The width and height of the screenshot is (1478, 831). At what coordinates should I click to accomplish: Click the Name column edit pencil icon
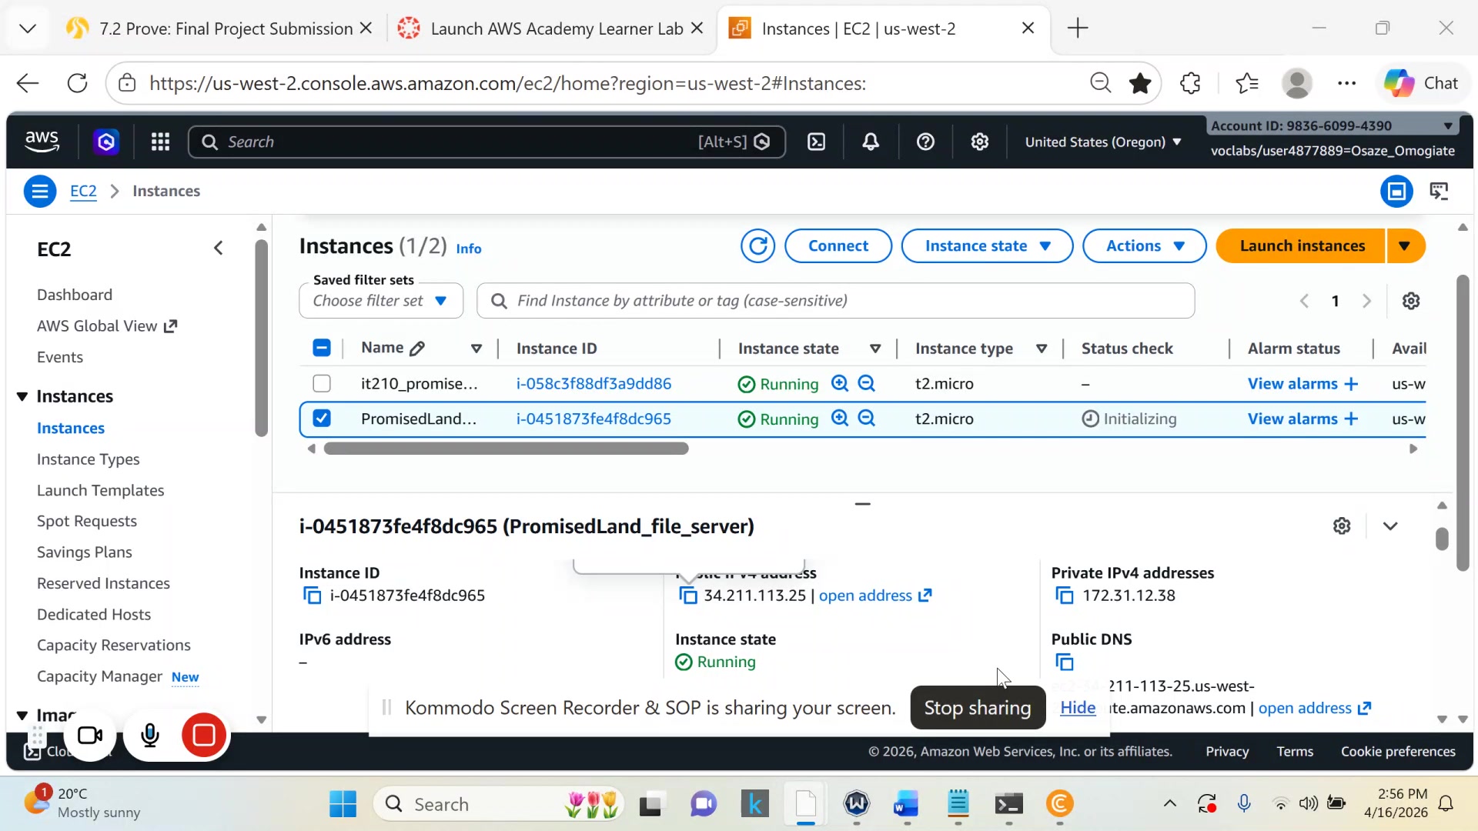pos(417,349)
